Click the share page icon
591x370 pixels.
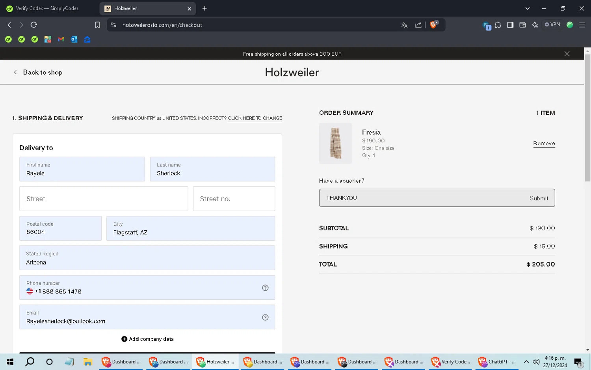[418, 25]
